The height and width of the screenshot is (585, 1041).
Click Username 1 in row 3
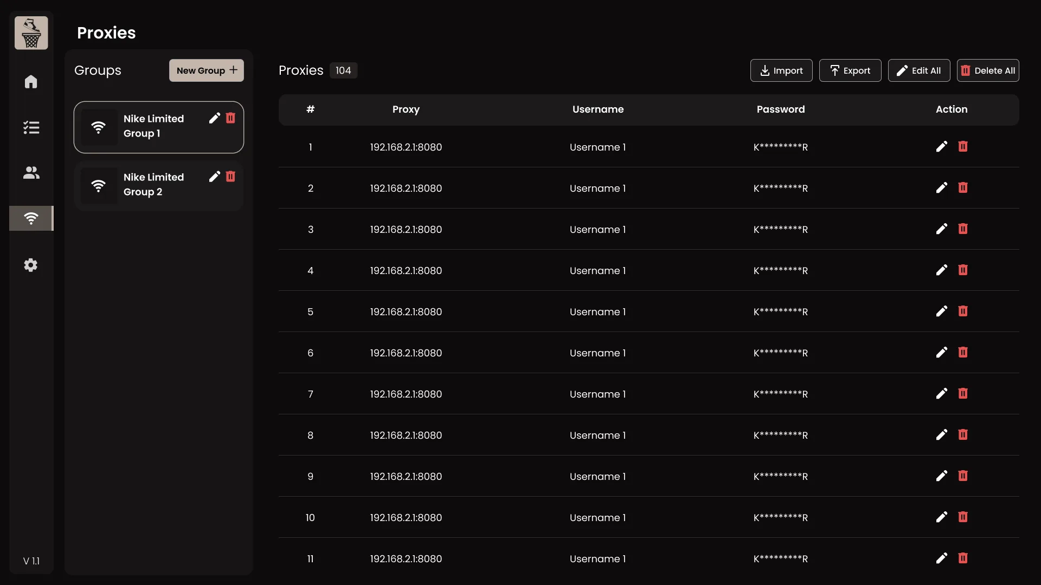tap(598, 230)
